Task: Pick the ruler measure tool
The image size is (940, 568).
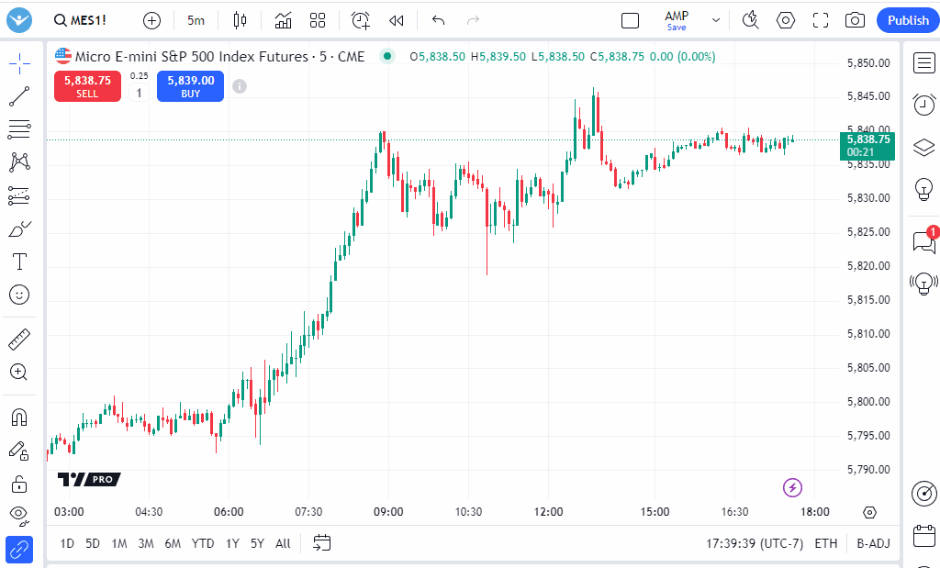Action: coord(19,340)
